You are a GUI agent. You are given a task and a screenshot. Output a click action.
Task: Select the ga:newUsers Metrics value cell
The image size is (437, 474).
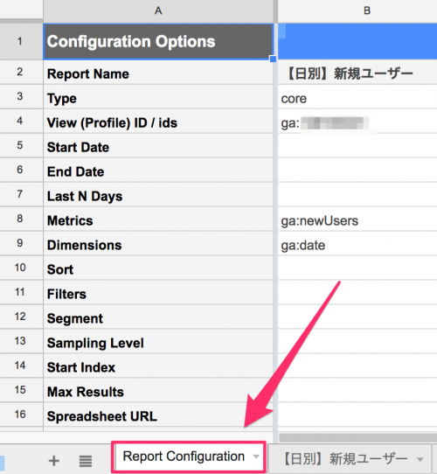coord(357,220)
